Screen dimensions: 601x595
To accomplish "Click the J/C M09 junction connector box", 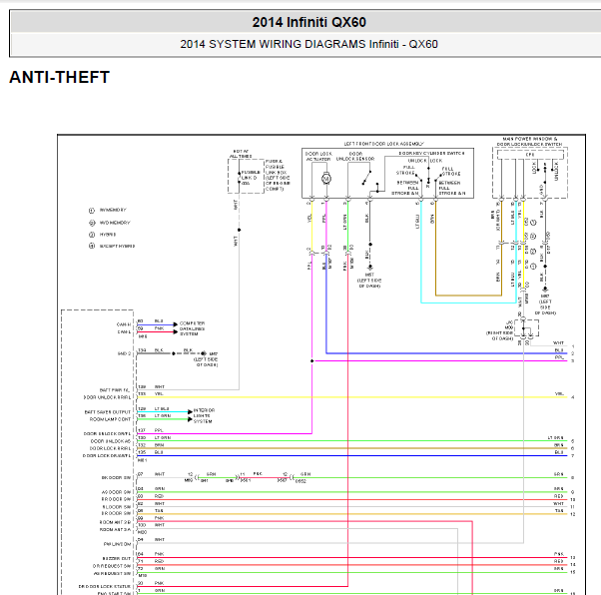I will tap(526, 328).
